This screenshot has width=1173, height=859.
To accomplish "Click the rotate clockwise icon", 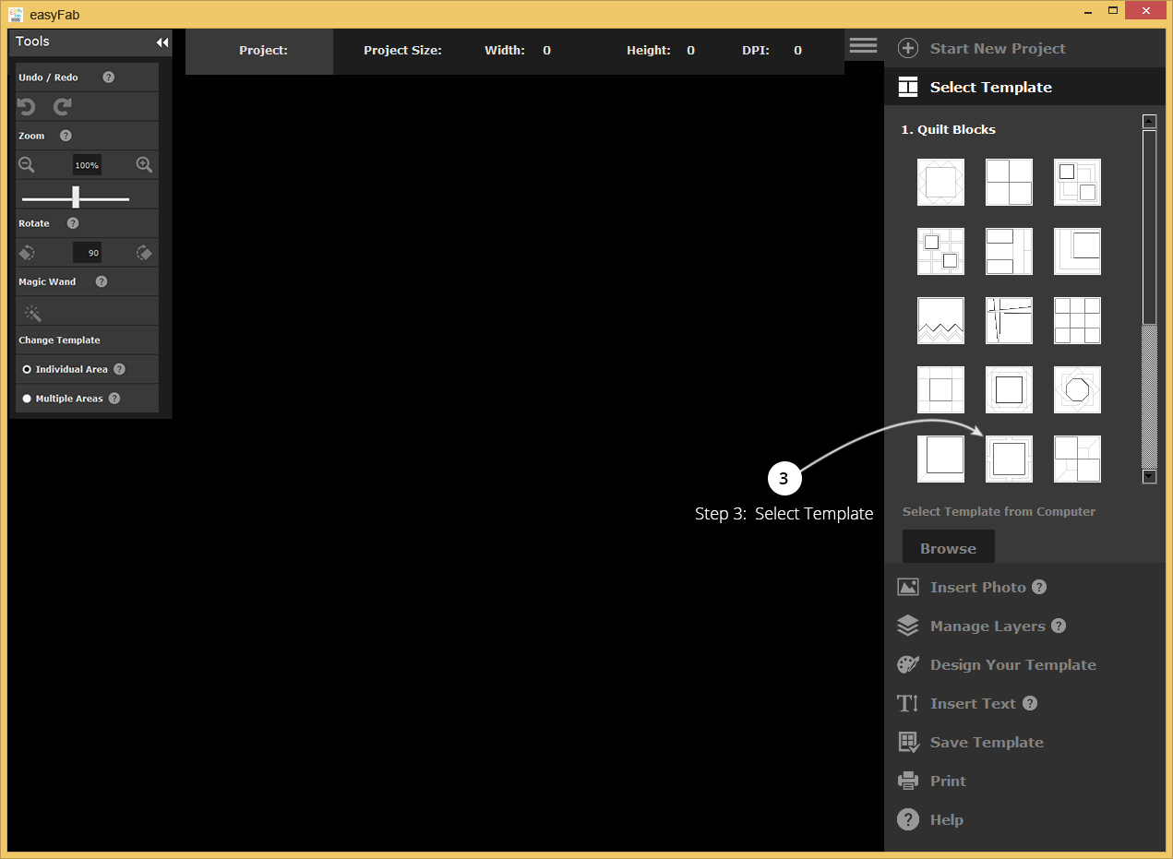I will click(x=144, y=253).
